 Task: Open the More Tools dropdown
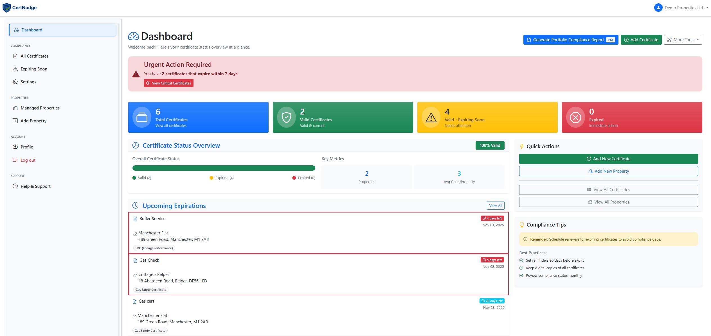pyautogui.click(x=683, y=40)
